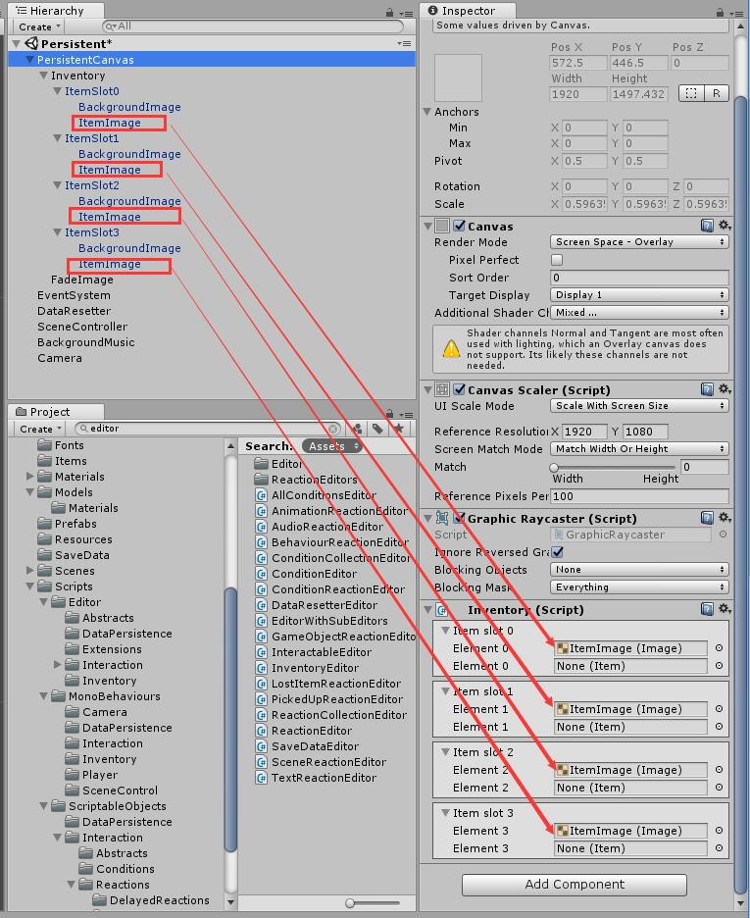Viewport: 750px width, 918px height.
Task: Toggle the Canvas Scaler enabled checkbox
Action: 459,389
